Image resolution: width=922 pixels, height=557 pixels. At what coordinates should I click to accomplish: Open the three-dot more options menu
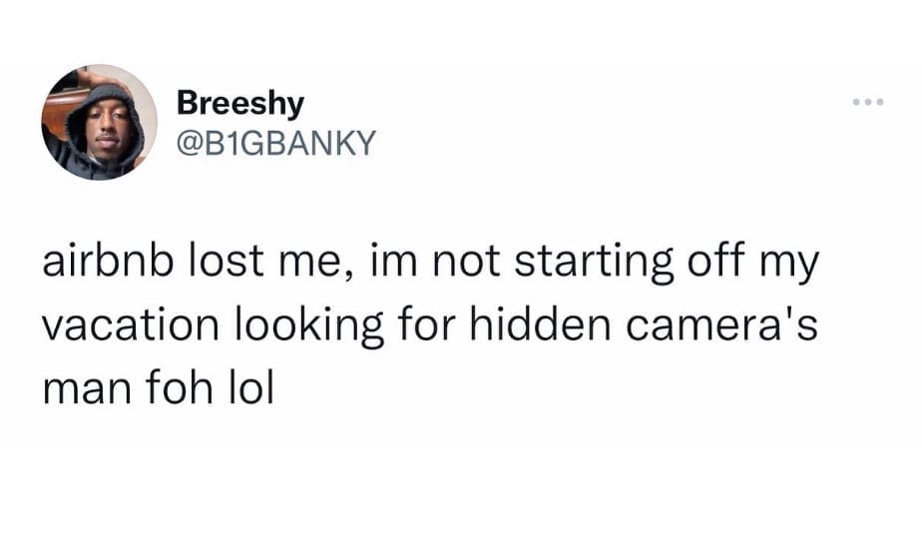(868, 105)
